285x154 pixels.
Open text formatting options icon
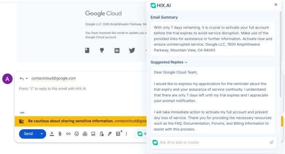point(52,134)
